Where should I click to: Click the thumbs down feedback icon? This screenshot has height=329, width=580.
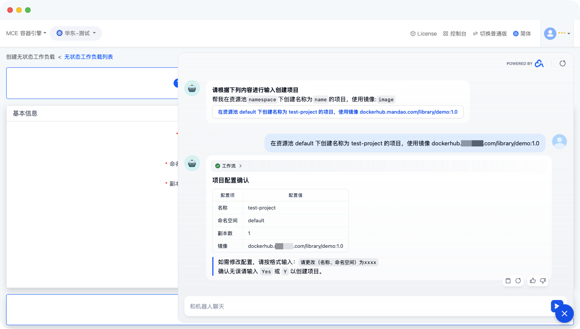point(543,281)
